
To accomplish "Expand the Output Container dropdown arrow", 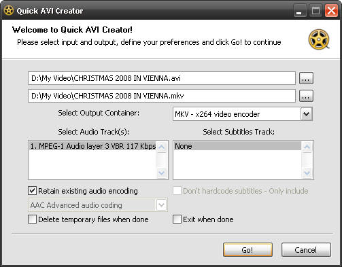I will (x=306, y=114).
